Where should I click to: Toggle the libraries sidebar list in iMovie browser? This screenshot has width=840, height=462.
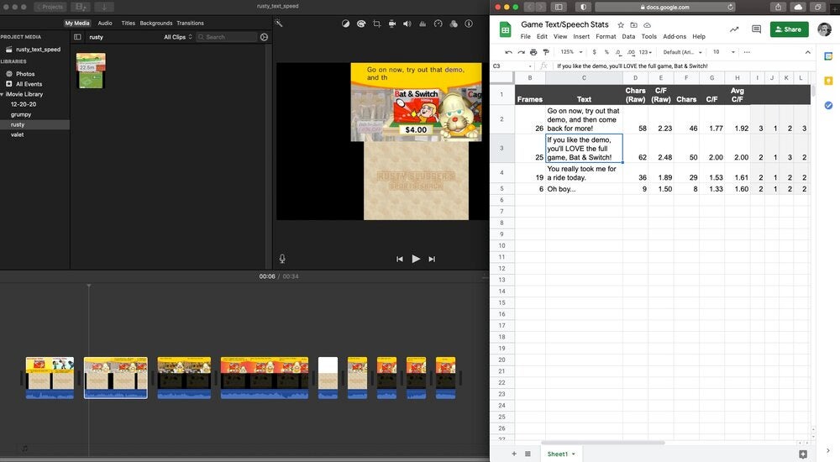77,37
